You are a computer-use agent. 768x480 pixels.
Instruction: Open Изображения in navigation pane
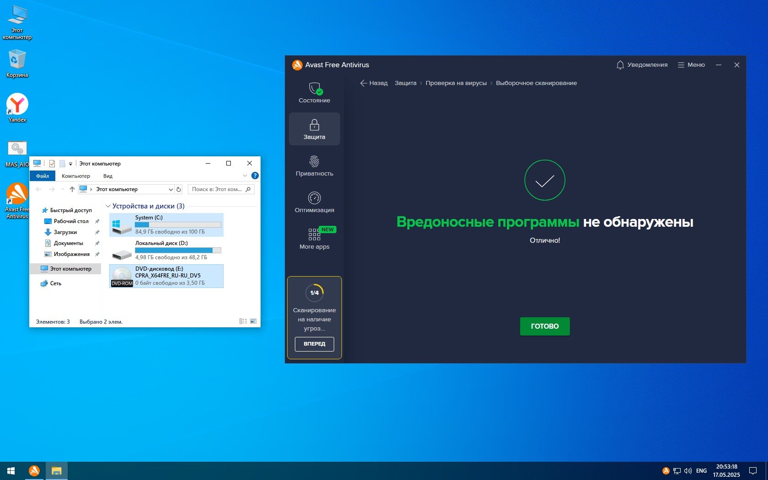[x=67, y=254]
